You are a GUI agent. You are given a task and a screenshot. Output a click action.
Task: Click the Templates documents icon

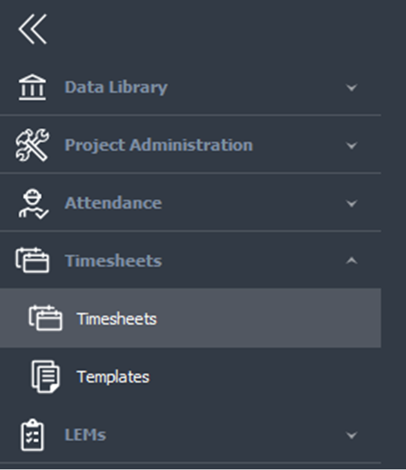pos(46,377)
